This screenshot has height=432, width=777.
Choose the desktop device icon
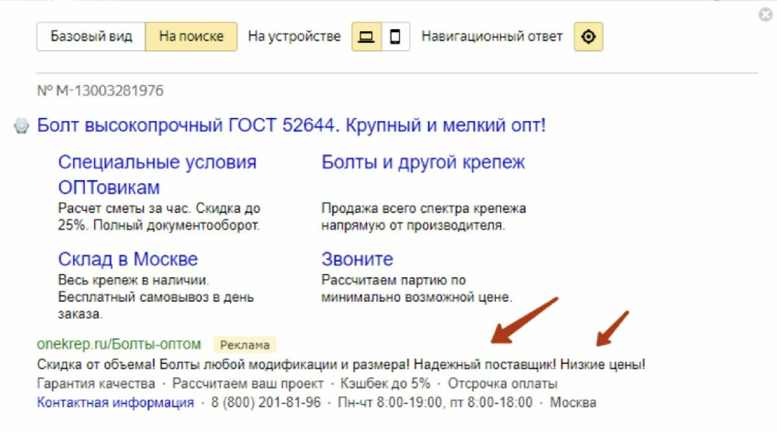pyautogui.click(x=366, y=37)
